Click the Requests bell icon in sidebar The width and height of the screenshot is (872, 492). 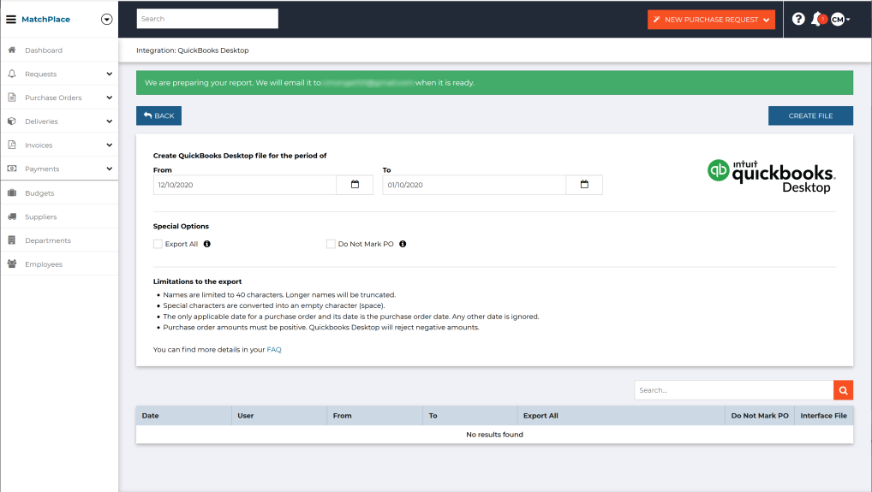click(12, 74)
